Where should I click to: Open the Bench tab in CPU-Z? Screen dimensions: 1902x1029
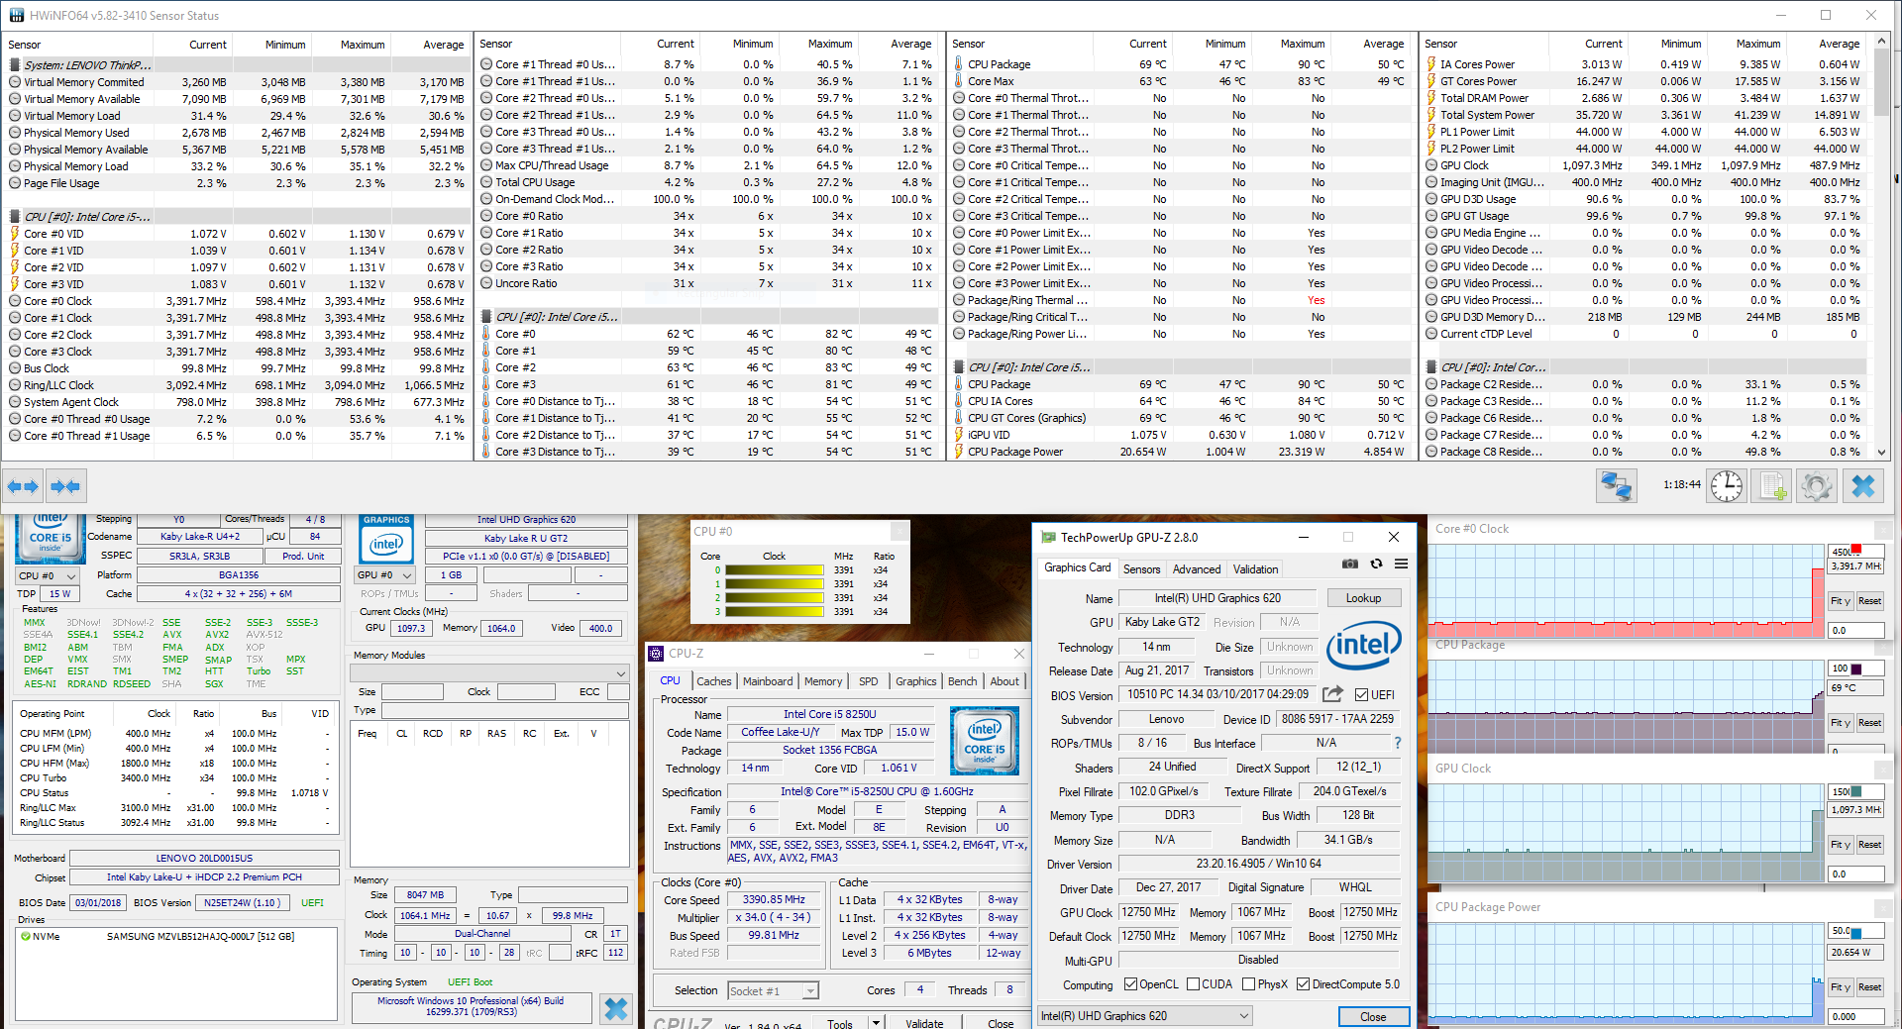962,681
